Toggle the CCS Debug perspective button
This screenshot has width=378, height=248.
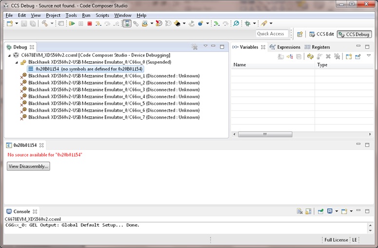click(354, 34)
